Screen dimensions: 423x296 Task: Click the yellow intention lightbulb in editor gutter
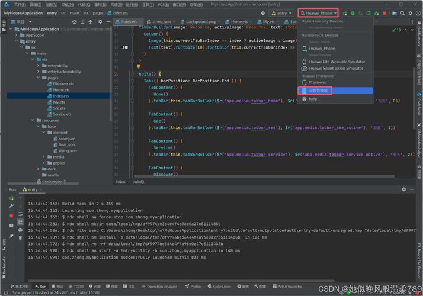click(139, 66)
